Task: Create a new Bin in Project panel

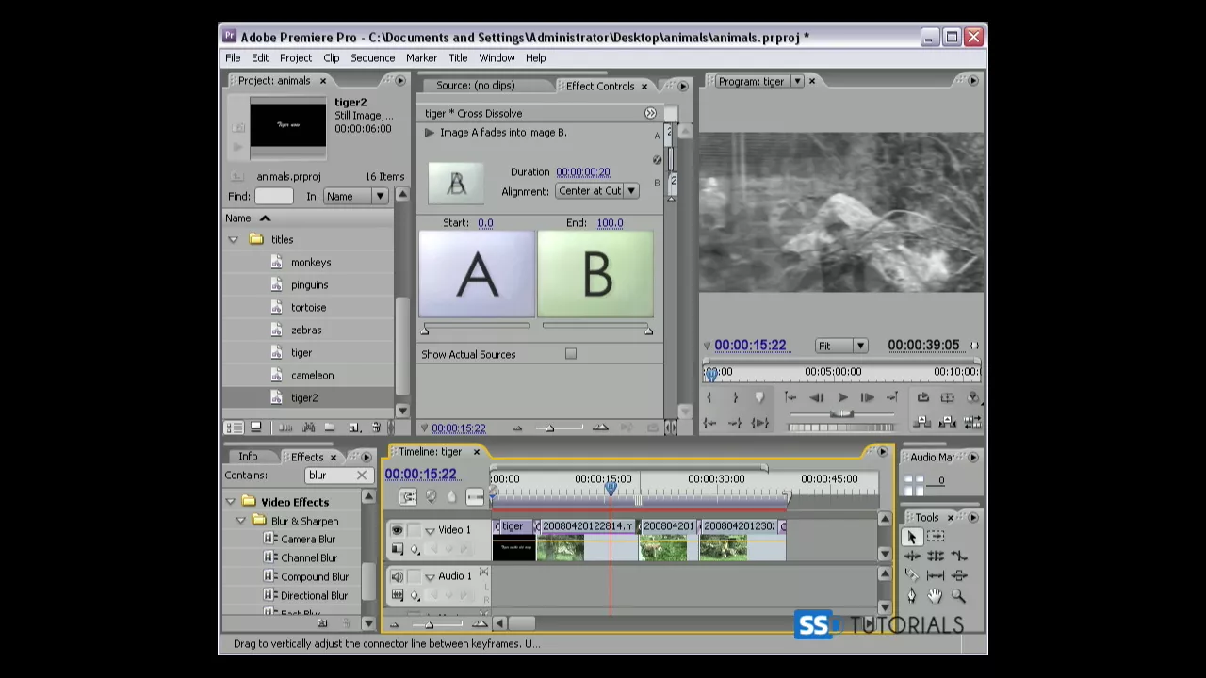Action: pos(330,428)
